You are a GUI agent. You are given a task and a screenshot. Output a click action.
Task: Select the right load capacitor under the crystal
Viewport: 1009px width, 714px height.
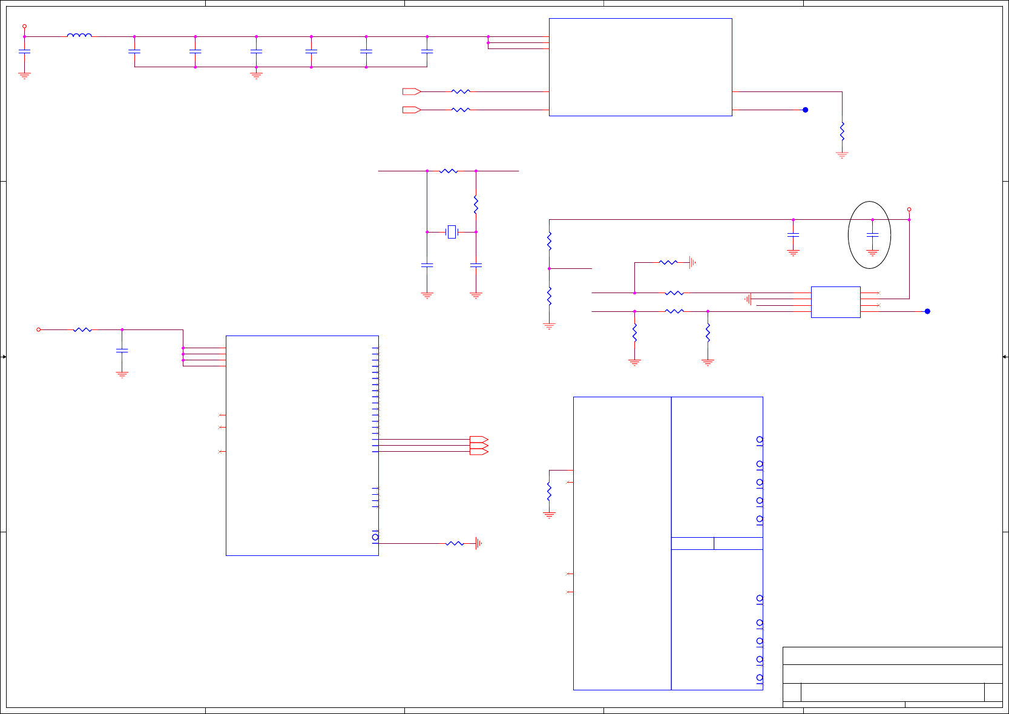476,265
